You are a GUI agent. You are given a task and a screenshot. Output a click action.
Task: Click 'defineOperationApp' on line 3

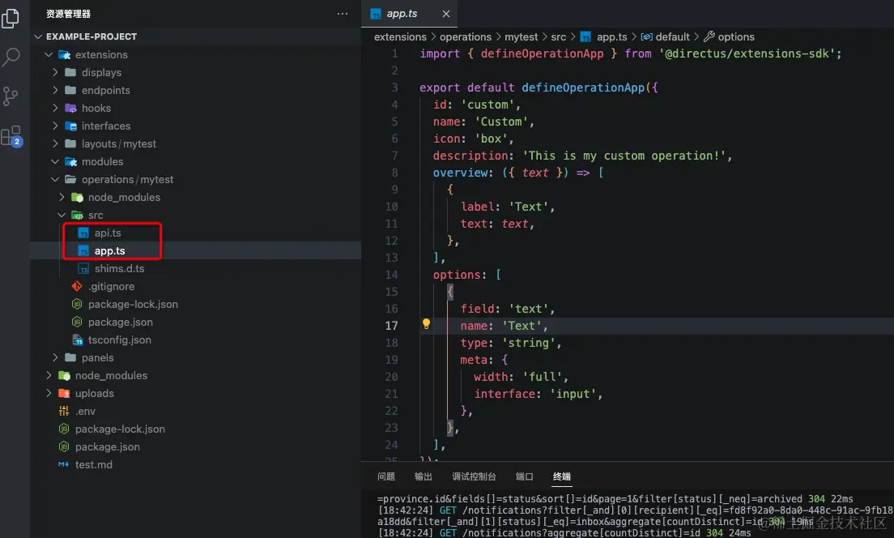[x=583, y=88]
